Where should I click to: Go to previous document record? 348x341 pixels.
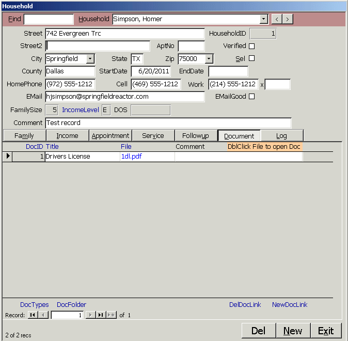(43, 315)
